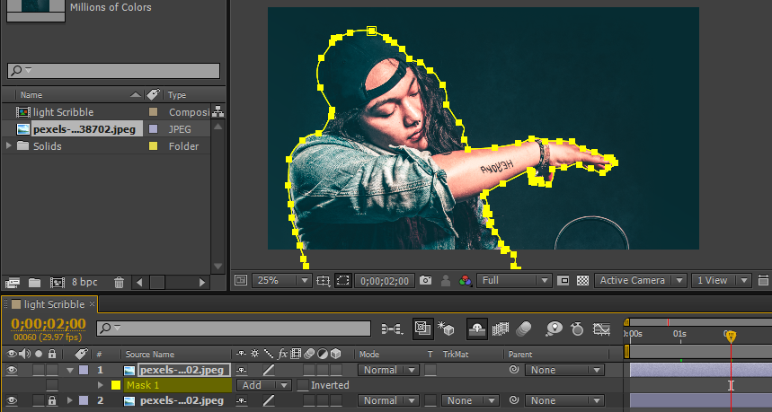Toggle mask and shape path visibility icon
772x412 pixels.
[343, 281]
